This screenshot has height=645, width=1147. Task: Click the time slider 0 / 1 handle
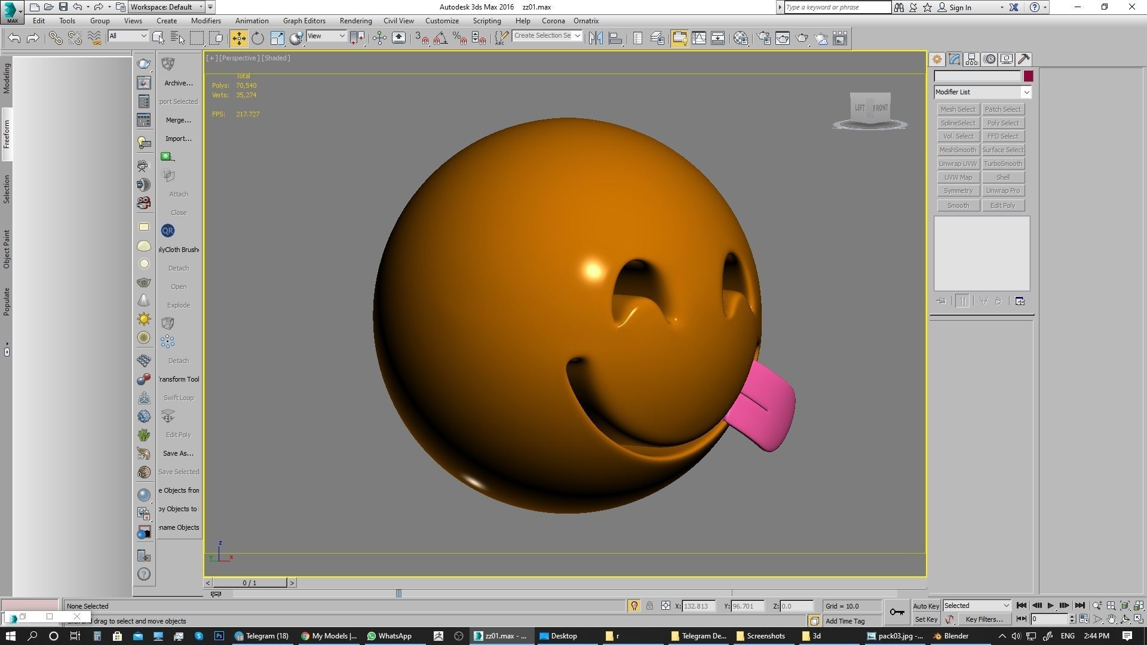coord(250,583)
